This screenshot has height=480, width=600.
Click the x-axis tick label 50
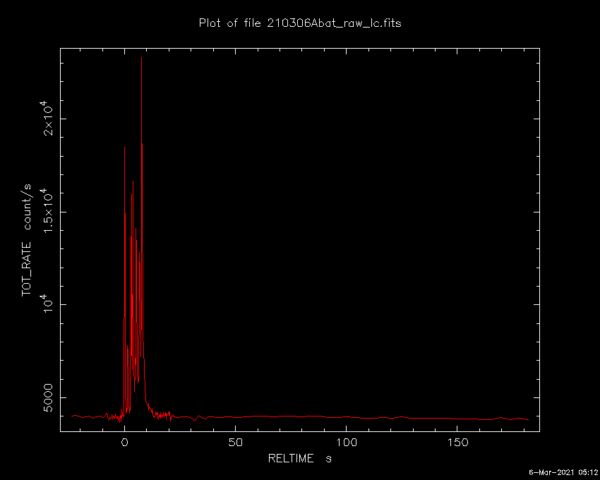tap(235, 443)
